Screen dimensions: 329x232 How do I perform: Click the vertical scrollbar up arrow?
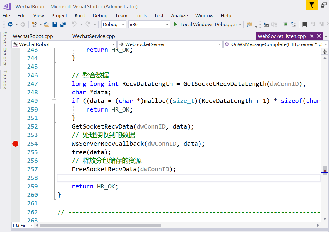(325, 58)
